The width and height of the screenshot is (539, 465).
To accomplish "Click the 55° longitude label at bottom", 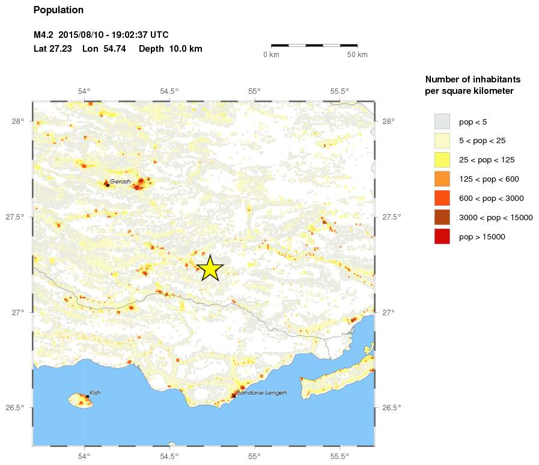I will click(x=255, y=455).
